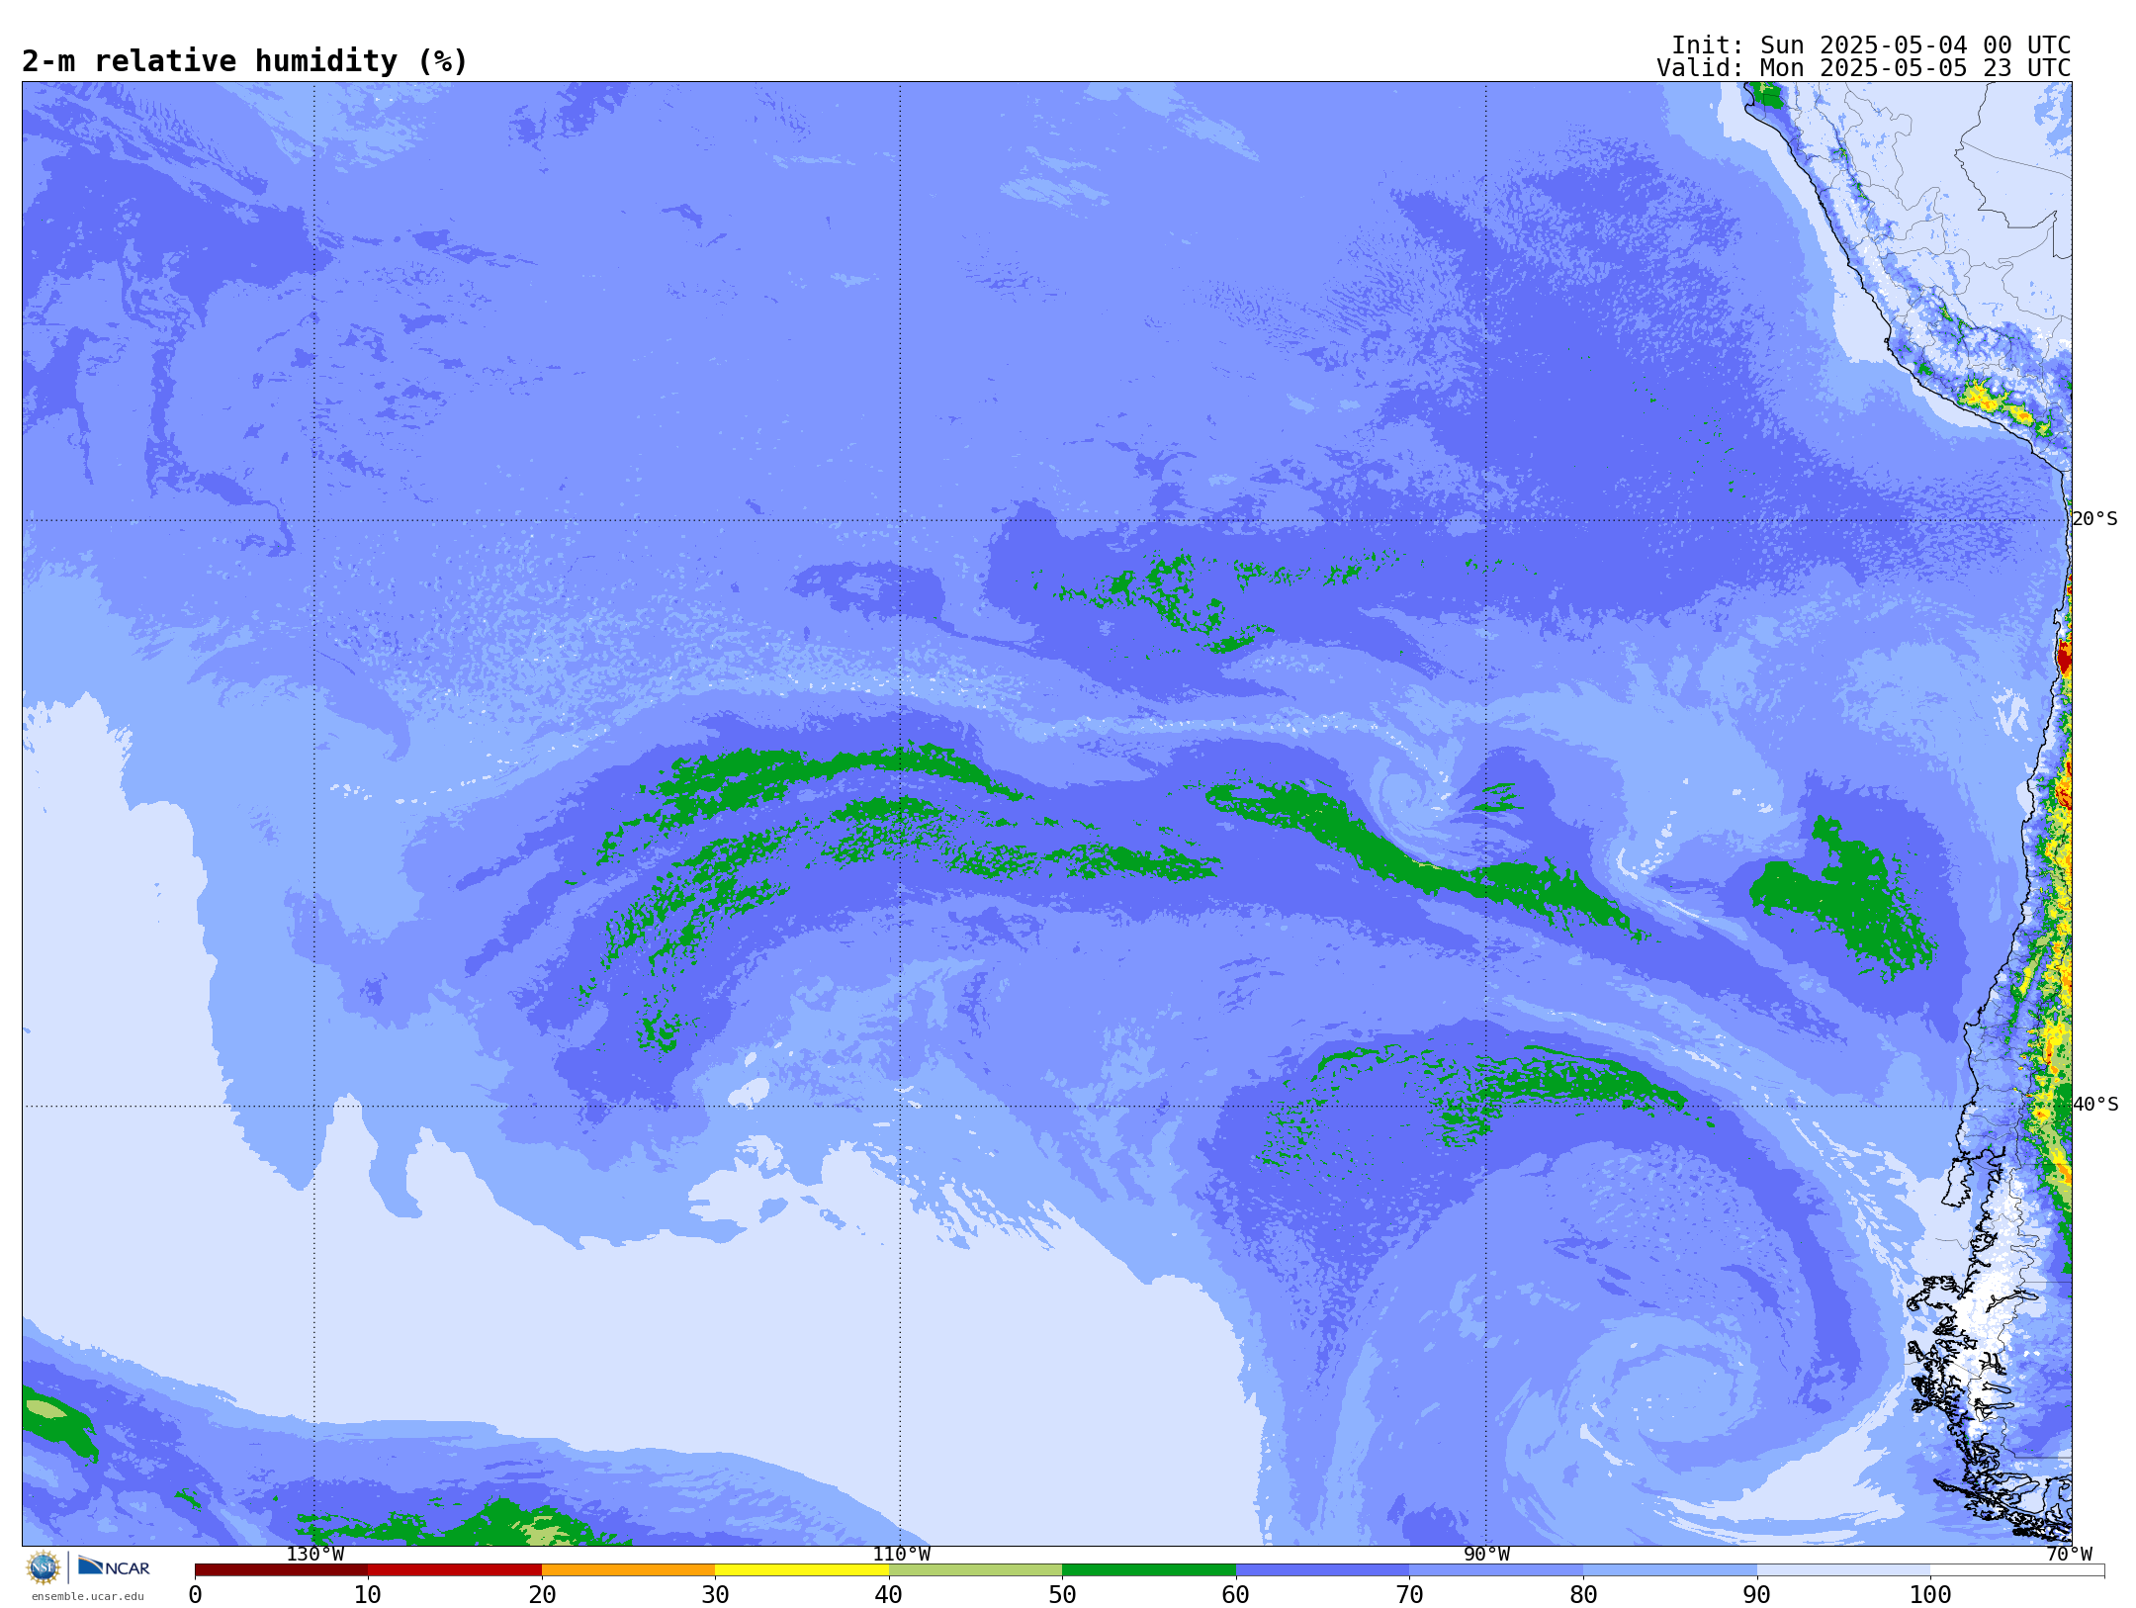Click the 70°W longitude label

pyautogui.click(x=2069, y=1555)
